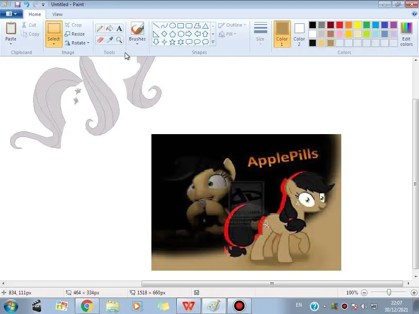Select the Color picker eyedropper tool
Viewport: 419px width, 314px height.
click(x=110, y=40)
